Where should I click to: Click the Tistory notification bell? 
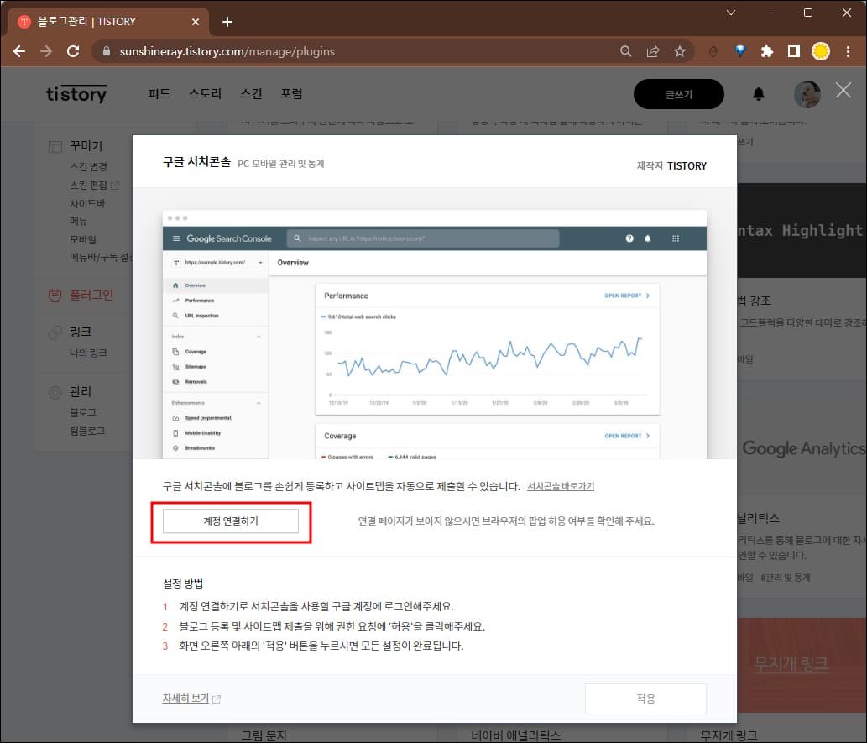(759, 94)
